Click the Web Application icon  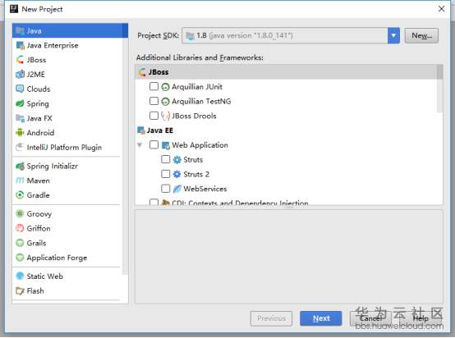coord(165,145)
